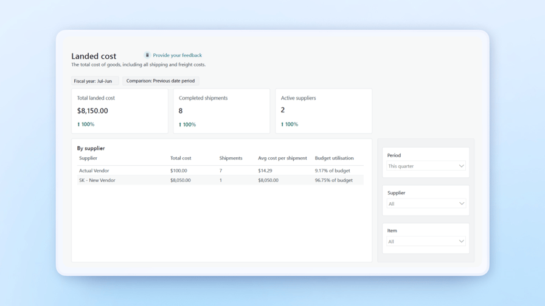545x306 pixels.
Task: Click the Avg cost per shipment header
Action: click(282, 158)
